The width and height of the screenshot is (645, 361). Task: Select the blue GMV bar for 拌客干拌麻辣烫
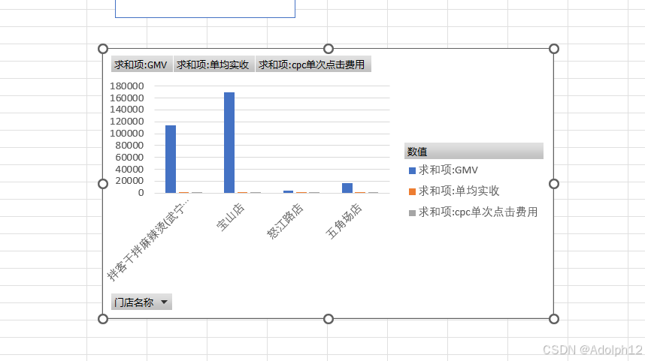click(171, 159)
